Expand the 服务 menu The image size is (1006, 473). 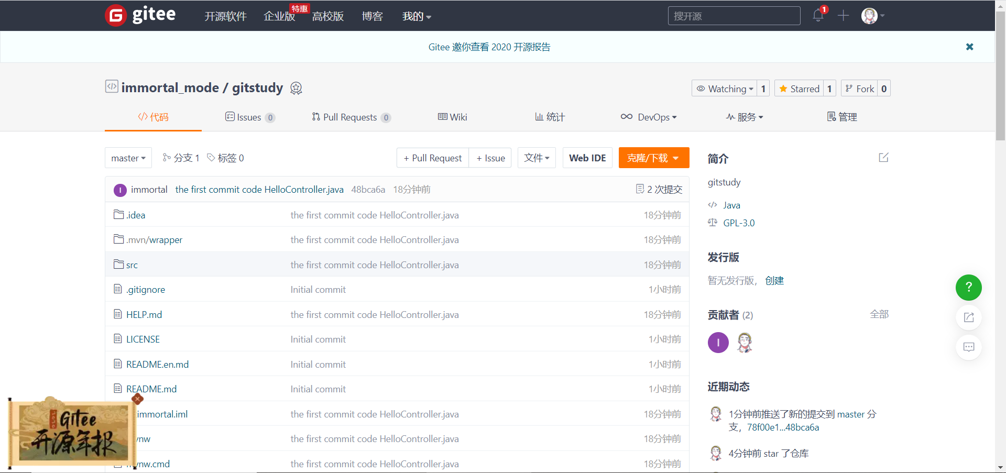(x=745, y=117)
